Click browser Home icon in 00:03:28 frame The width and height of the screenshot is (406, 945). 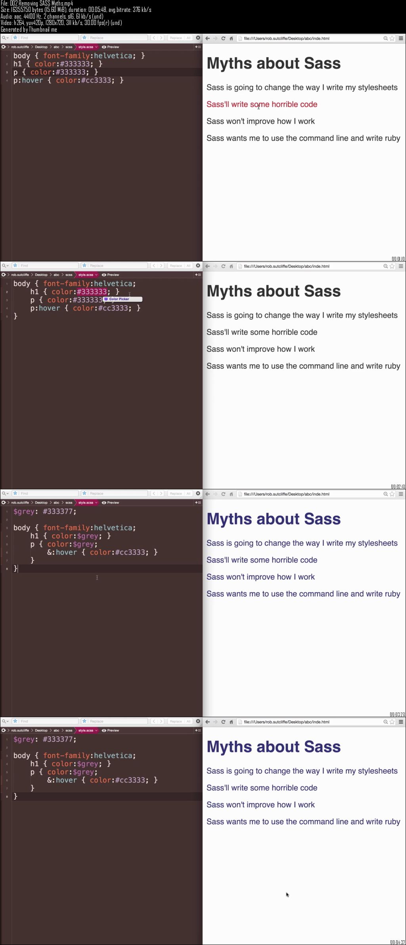tap(231, 494)
